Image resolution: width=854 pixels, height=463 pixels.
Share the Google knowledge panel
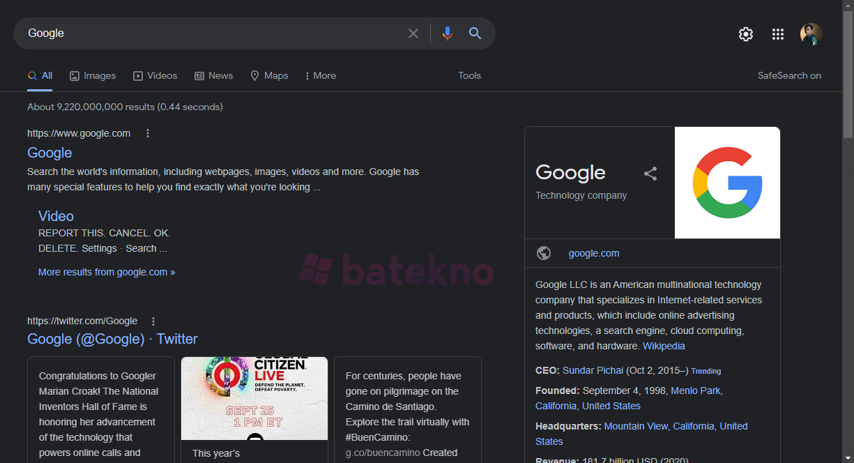(650, 174)
